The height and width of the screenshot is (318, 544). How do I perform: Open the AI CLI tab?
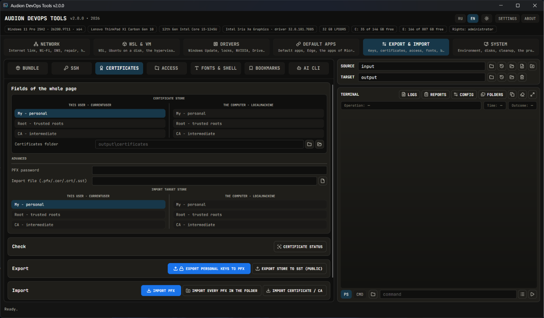pyautogui.click(x=309, y=68)
